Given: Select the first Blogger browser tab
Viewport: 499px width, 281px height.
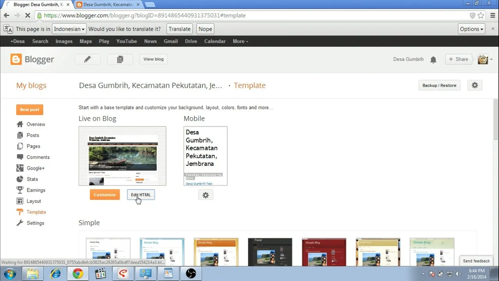Looking at the screenshot, I should (x=37, y=5).
